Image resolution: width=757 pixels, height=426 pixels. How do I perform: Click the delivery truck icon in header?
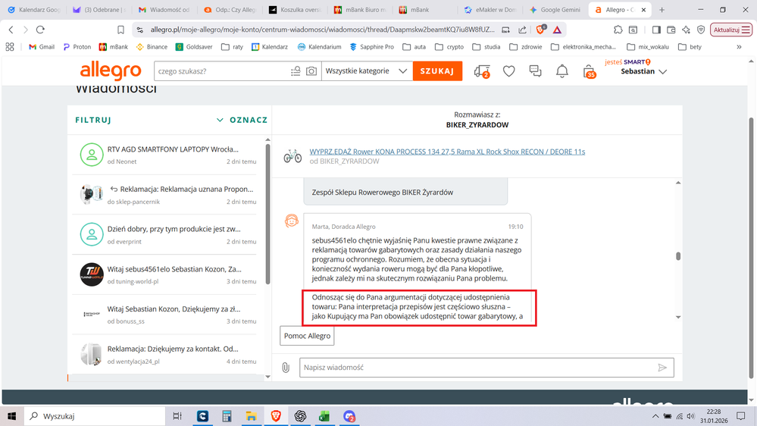pyautogui.click(x=481, y=71)
